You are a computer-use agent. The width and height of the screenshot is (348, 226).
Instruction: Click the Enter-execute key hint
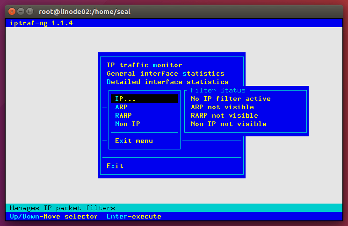tap(134, 216)
